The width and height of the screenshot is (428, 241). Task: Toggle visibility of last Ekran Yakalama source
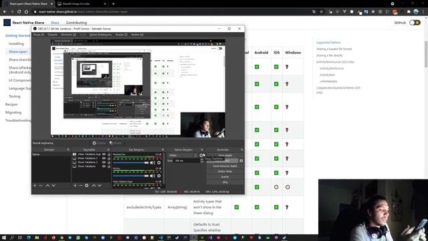tap(104, 166)
